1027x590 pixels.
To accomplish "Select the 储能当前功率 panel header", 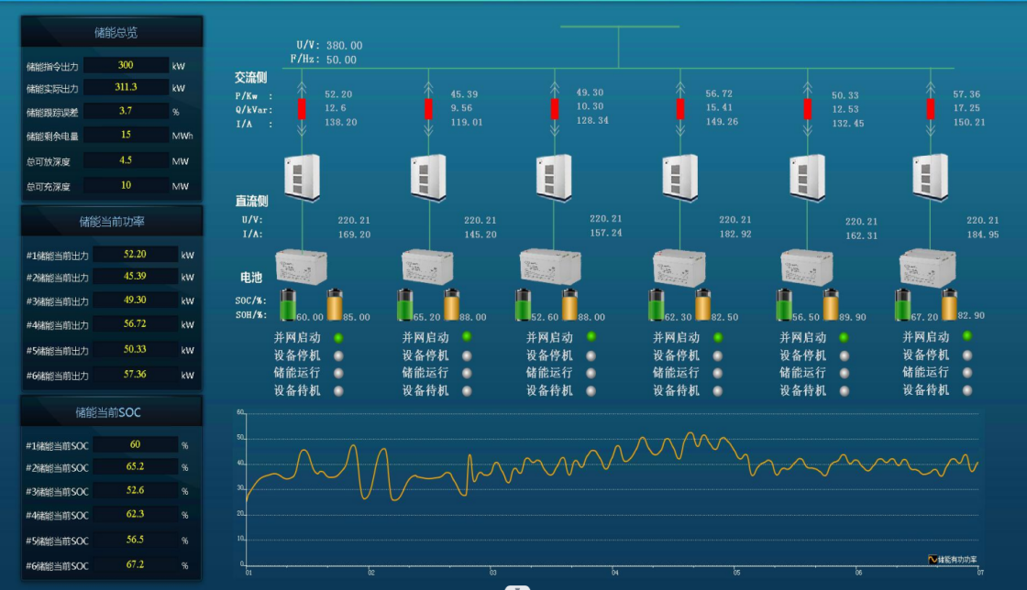I will coord(112,222).
